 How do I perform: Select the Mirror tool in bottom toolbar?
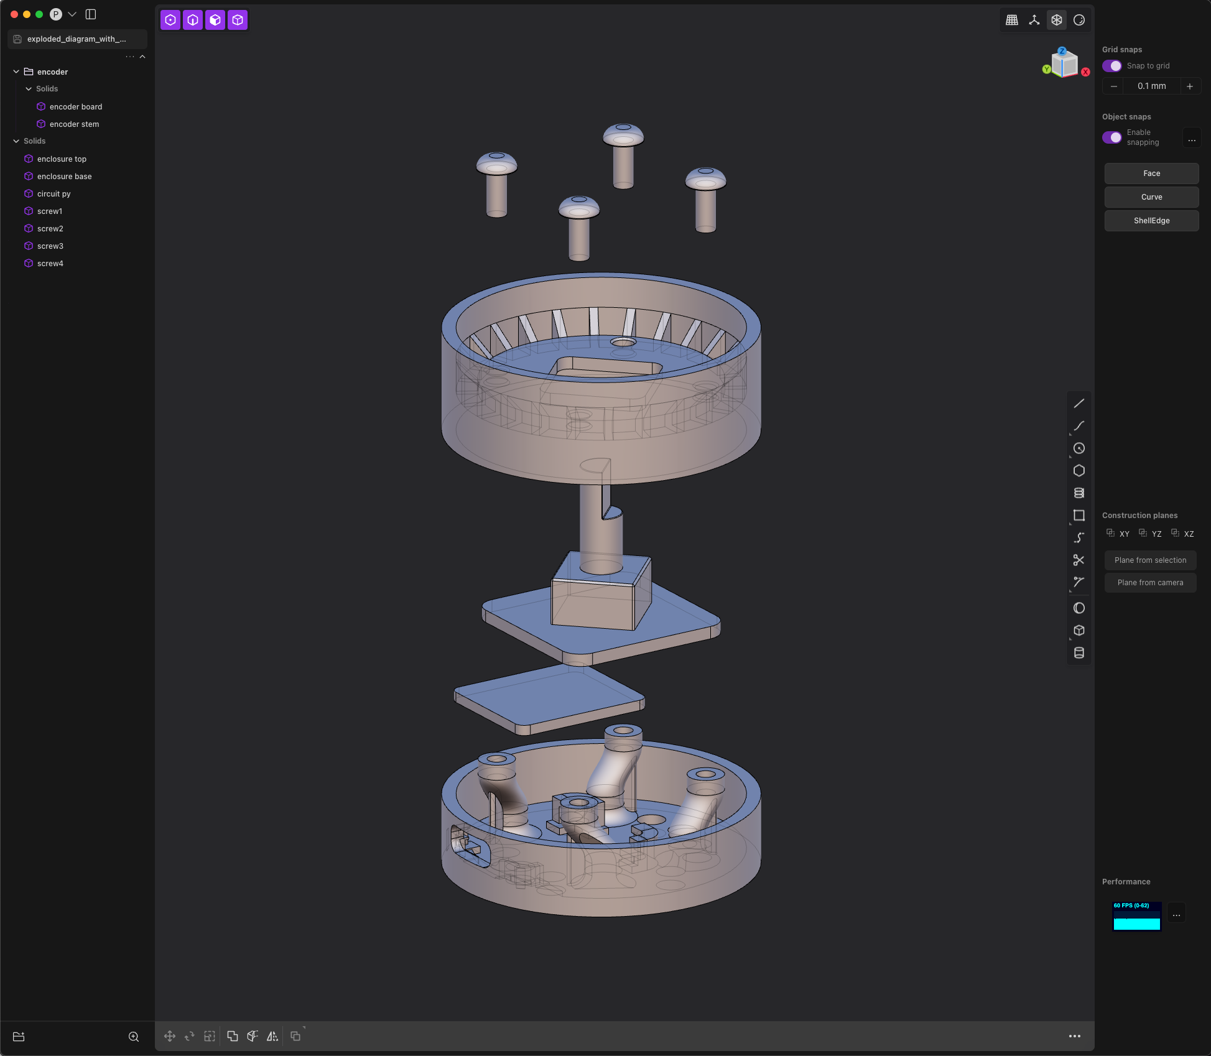pyautogui.click(x=272, y=1035)
